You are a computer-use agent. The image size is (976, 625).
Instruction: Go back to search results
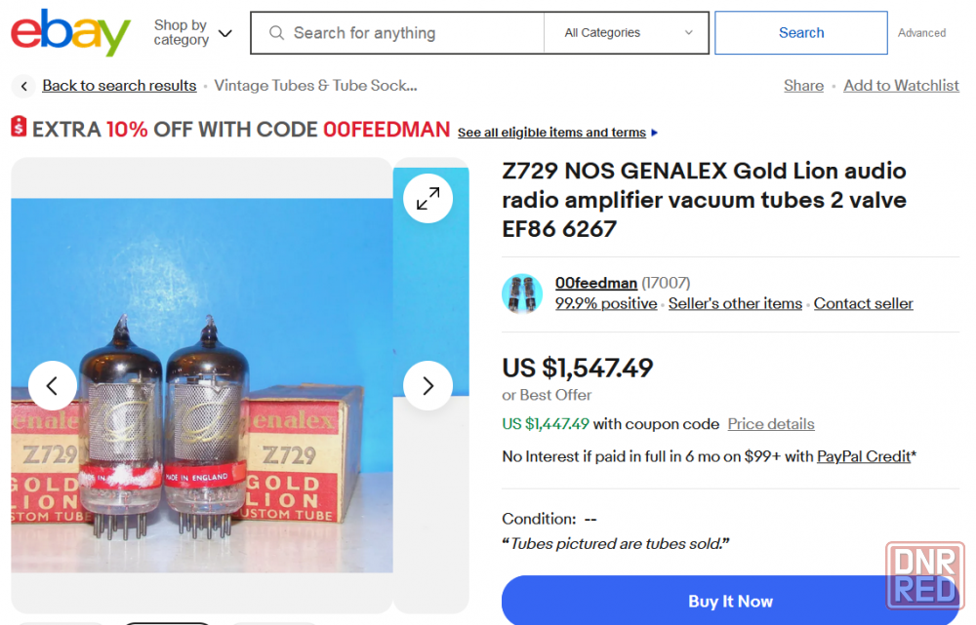coord(119,85)
